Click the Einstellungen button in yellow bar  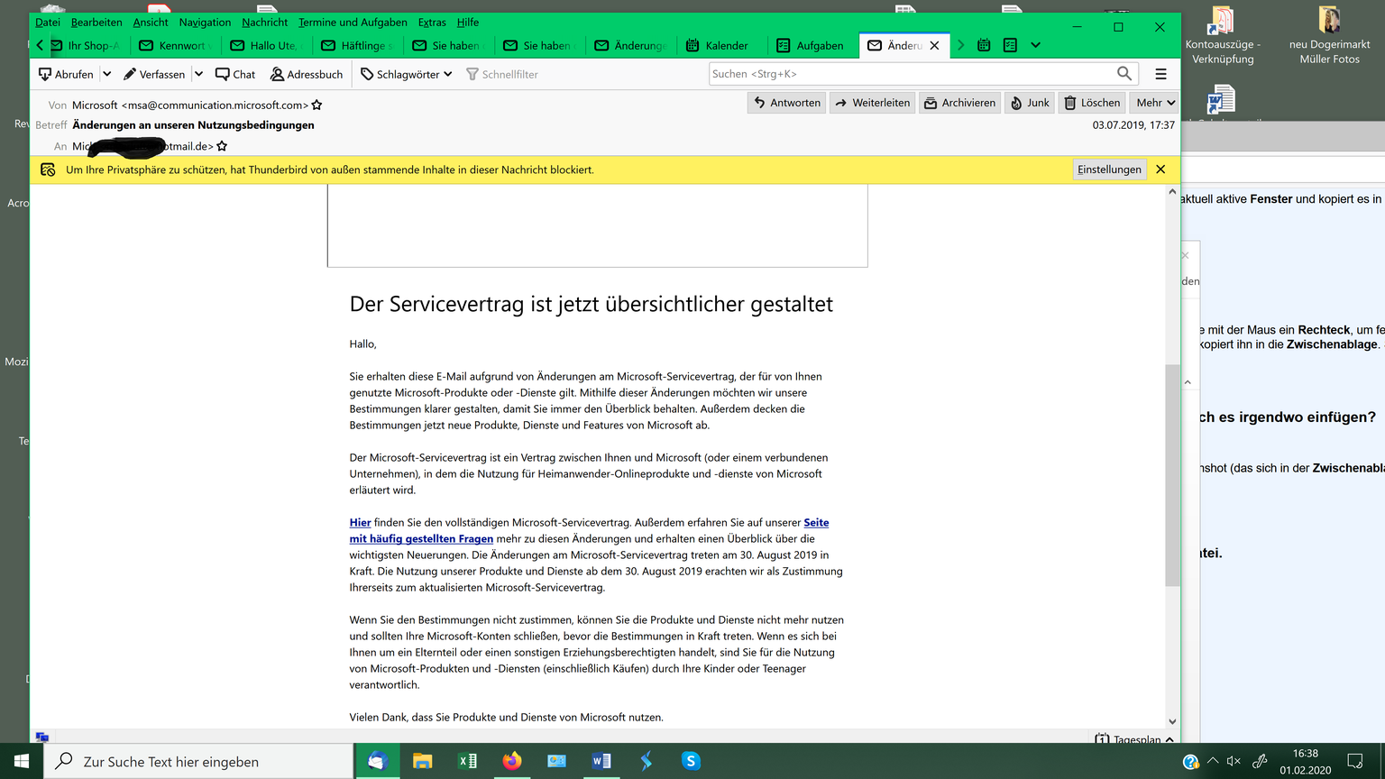click(1109, 170)
